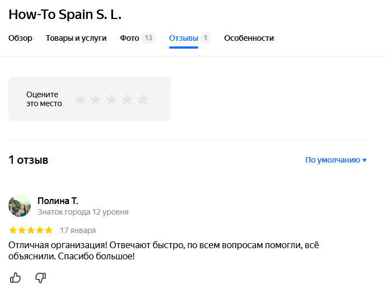Click the How-To Spain S. L. title

(65, 14)
